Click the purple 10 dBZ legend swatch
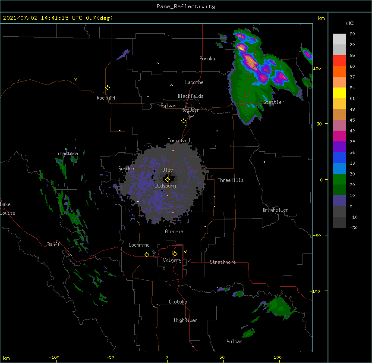The image size is (372, 363). tap(339, 201)
